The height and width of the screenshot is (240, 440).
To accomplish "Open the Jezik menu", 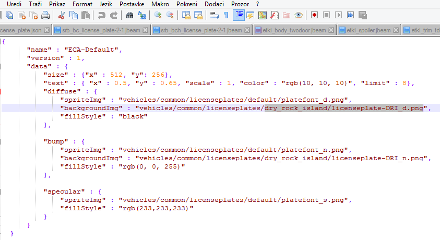I will tap(106, 4).
